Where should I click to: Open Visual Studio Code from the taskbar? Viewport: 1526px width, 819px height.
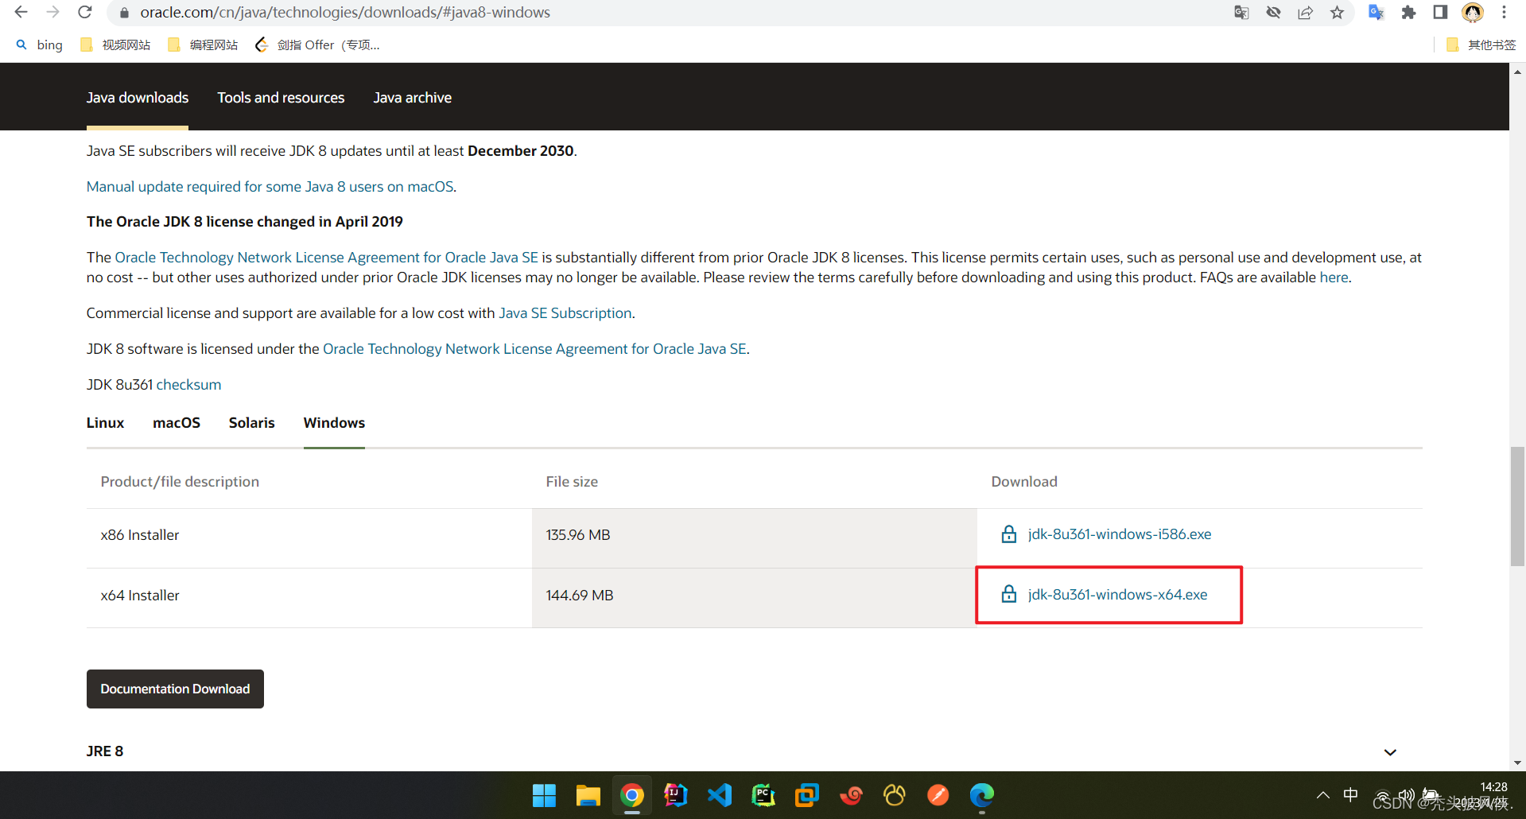pos(720,795)
